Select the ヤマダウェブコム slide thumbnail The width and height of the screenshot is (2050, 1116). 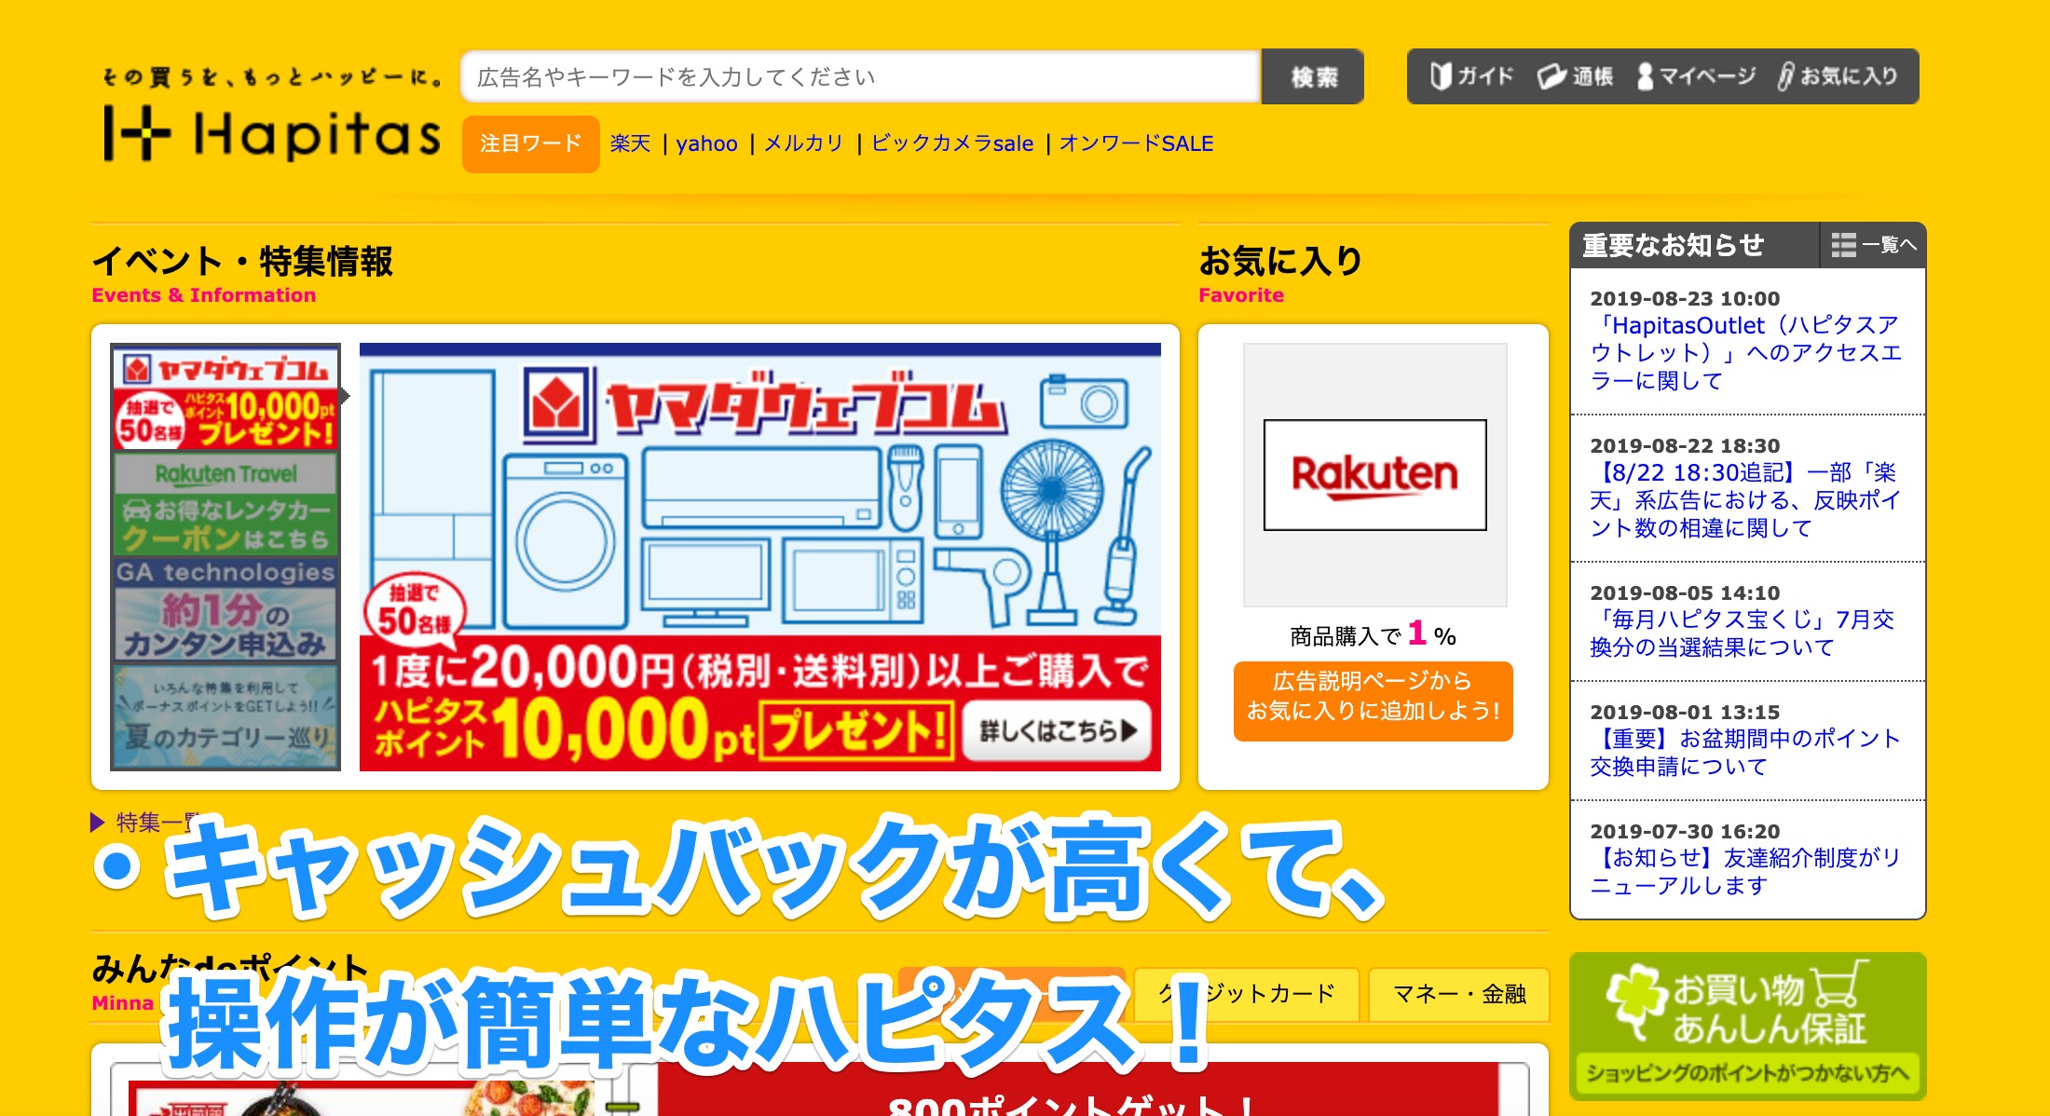coord(225,397)
